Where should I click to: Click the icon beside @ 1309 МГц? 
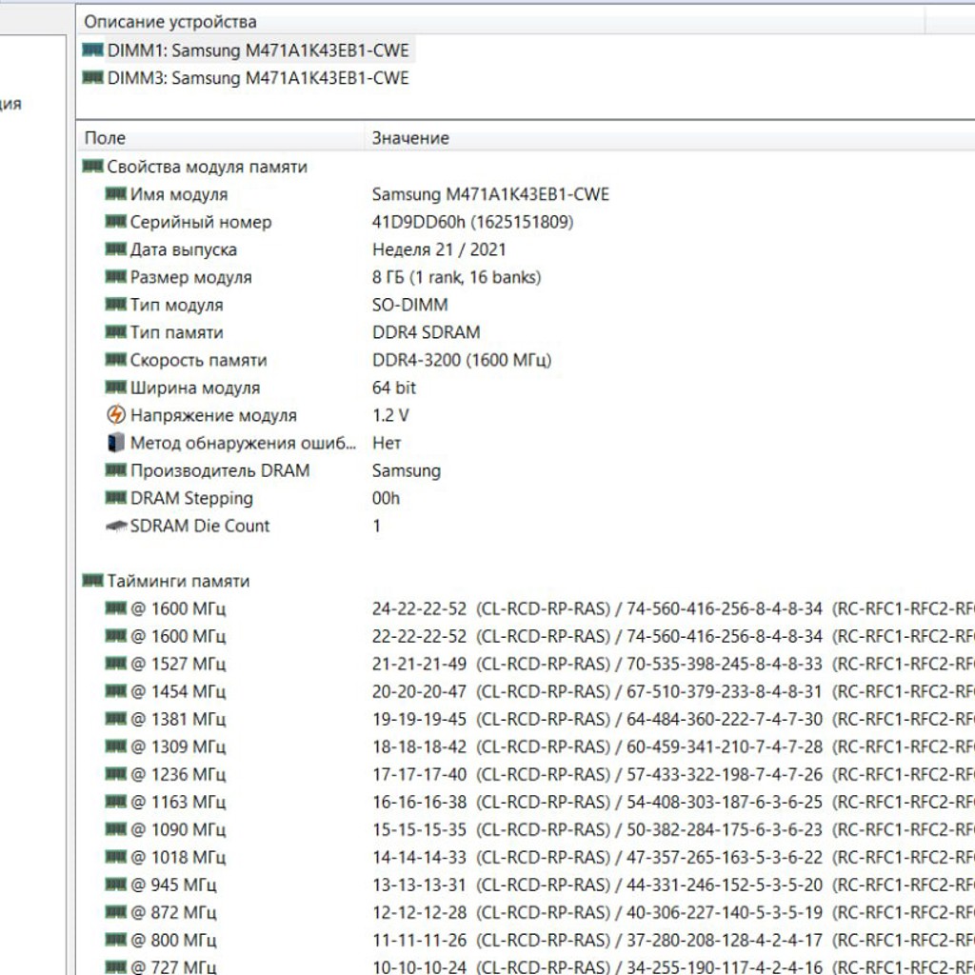[115, 746]
